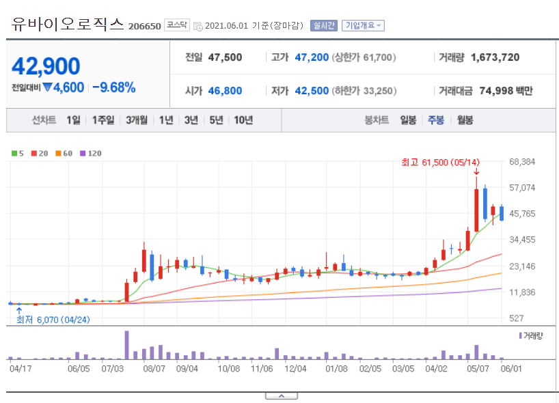Click the 코스닥 market badge
Image resolution: width=559 pixels, height=403 pixels.
tap(177, 25)
